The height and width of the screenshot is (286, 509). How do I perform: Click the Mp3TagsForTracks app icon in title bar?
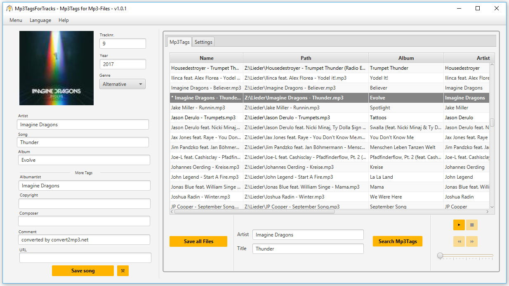tap(9, 8)
